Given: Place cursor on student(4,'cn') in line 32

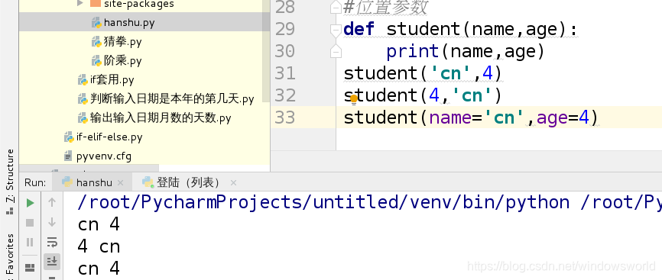Looking at the screenshot, I should [x=423, y=95].
